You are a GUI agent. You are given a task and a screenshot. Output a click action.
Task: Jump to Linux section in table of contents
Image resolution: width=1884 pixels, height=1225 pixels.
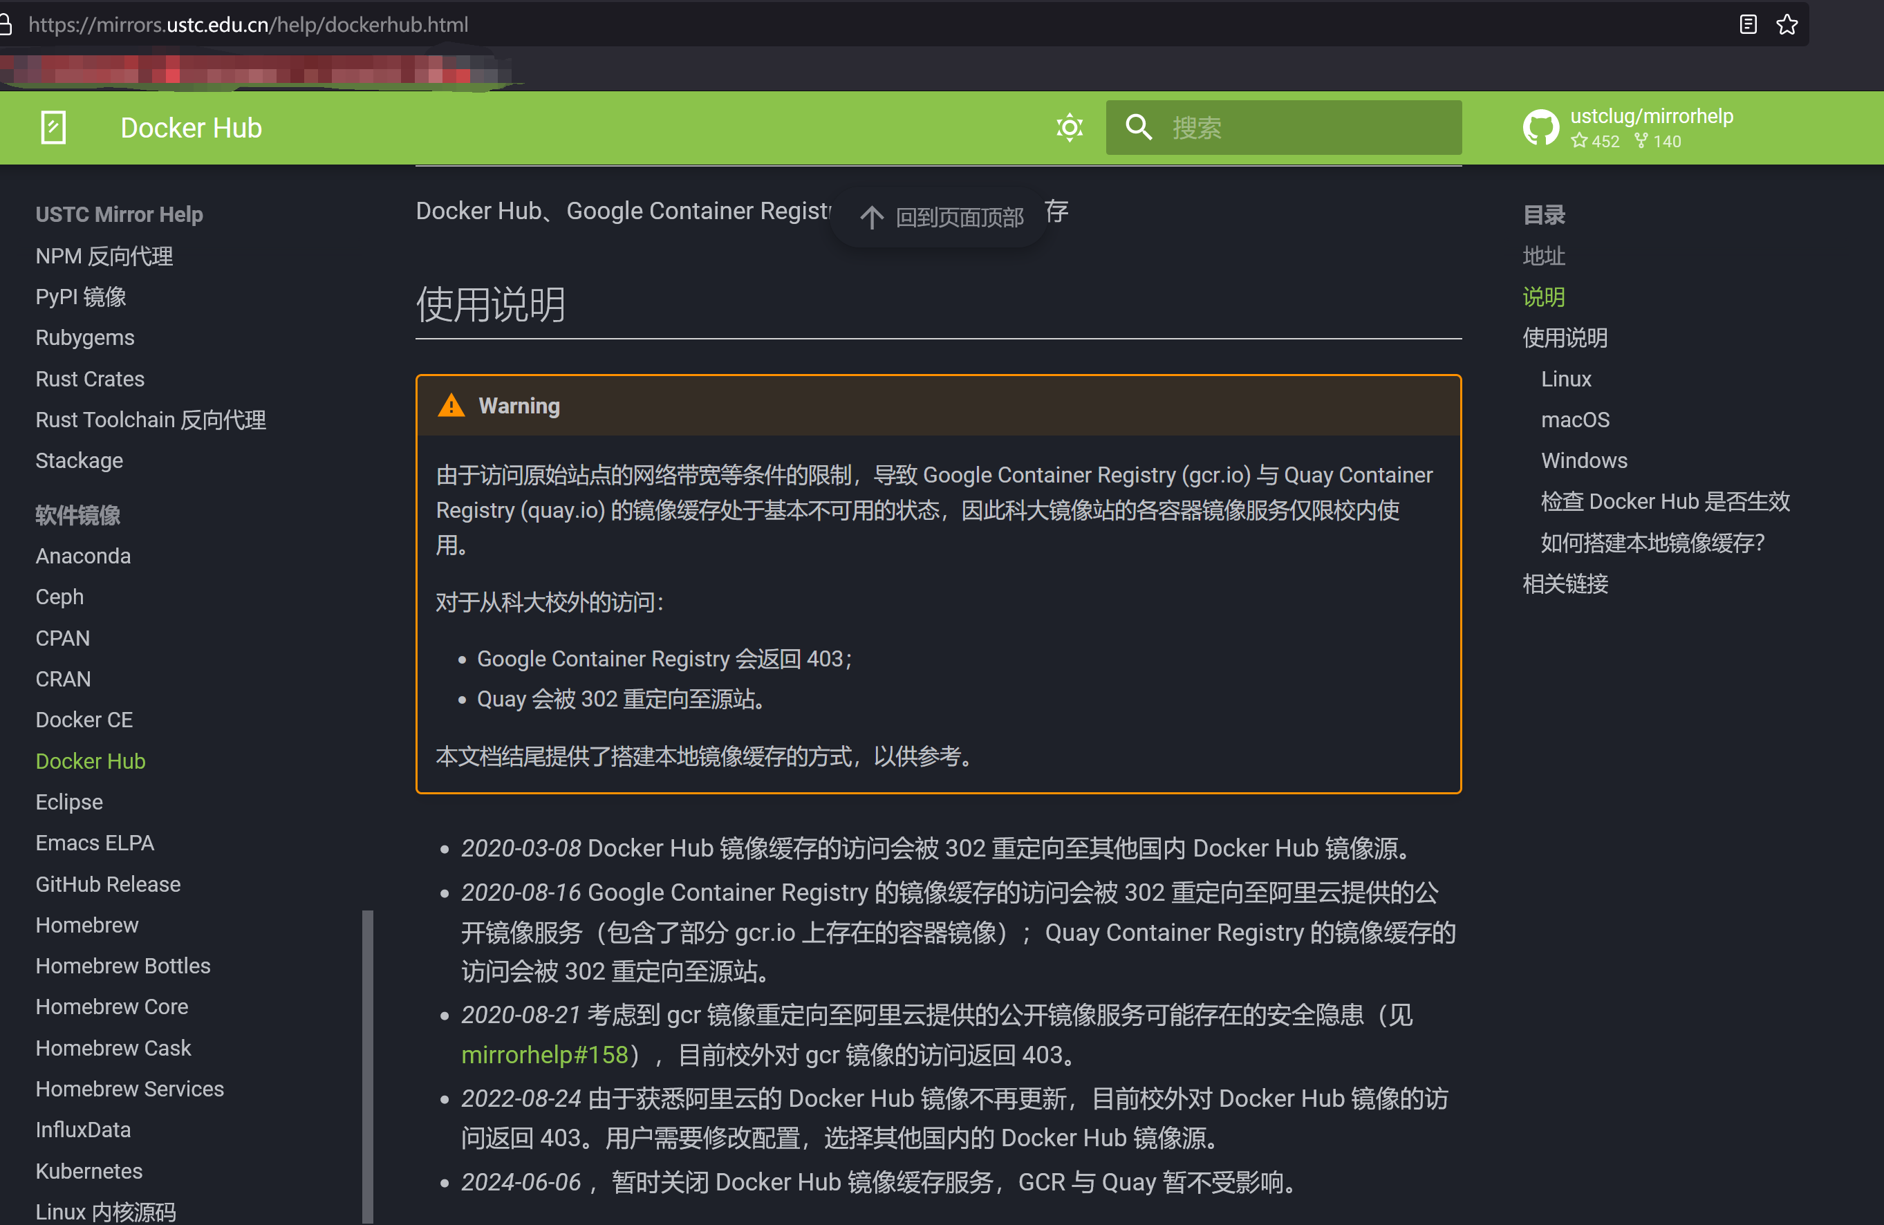(x=1565, y=379)
